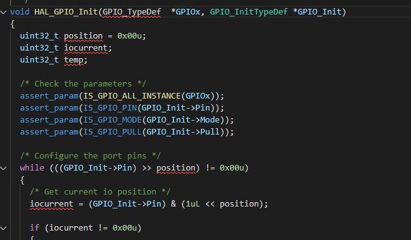
Task: Click GPIO_Init->Mode in the assert
Action: pos(183,120)
